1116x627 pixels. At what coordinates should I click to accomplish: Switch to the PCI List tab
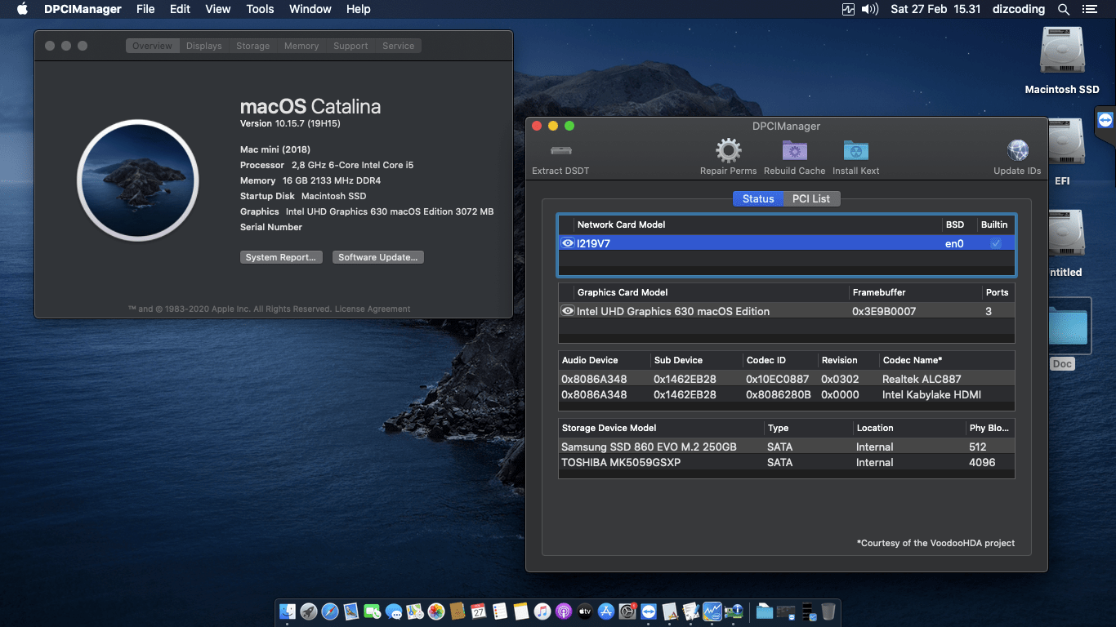(811, 198)
